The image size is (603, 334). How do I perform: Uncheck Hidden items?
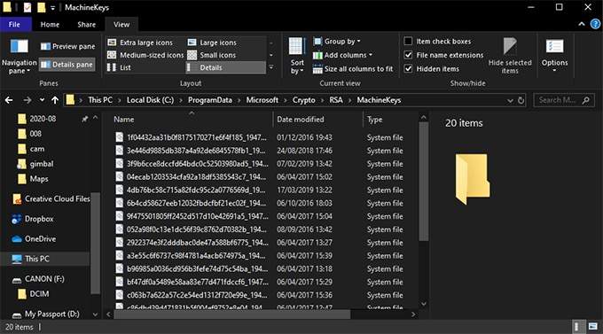(x=408, y=69)
